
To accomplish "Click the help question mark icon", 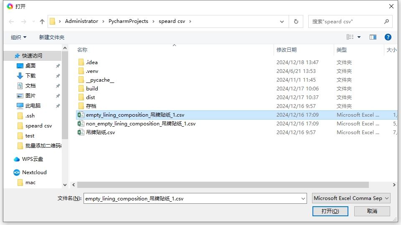I will 388,37.
